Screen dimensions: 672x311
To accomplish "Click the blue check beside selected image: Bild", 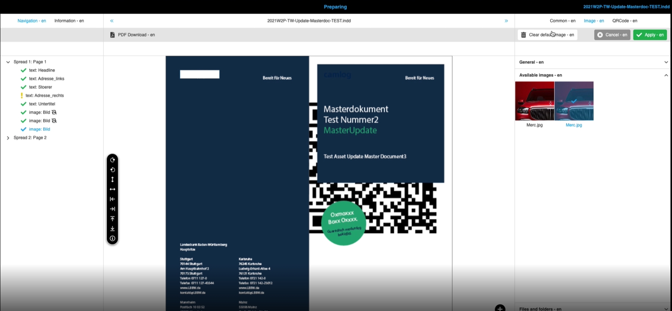I will 23,129.
